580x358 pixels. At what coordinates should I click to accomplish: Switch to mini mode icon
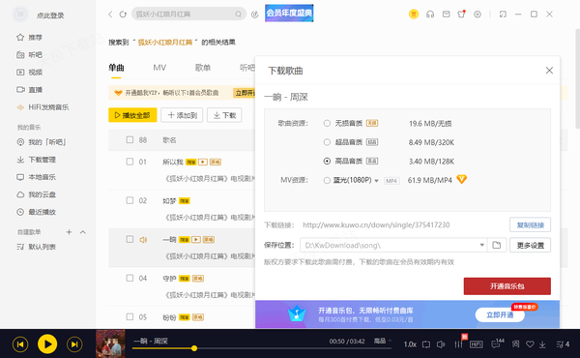pyautogui.click(x=503, y=15)
